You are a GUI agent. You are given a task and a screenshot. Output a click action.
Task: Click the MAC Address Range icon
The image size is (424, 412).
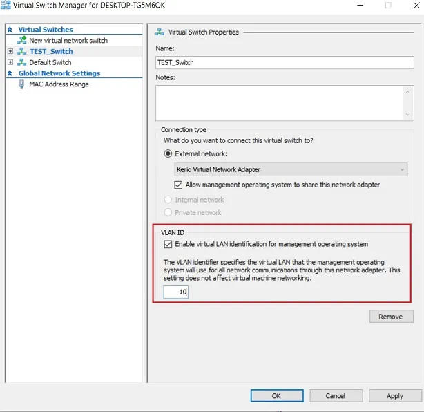23,84
